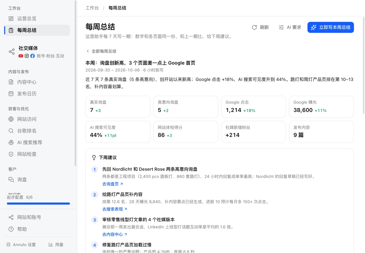The image size is (365, 253).
Task: Click the 每周总结 clipboard icon in sidebar
Action: [11, 30]
